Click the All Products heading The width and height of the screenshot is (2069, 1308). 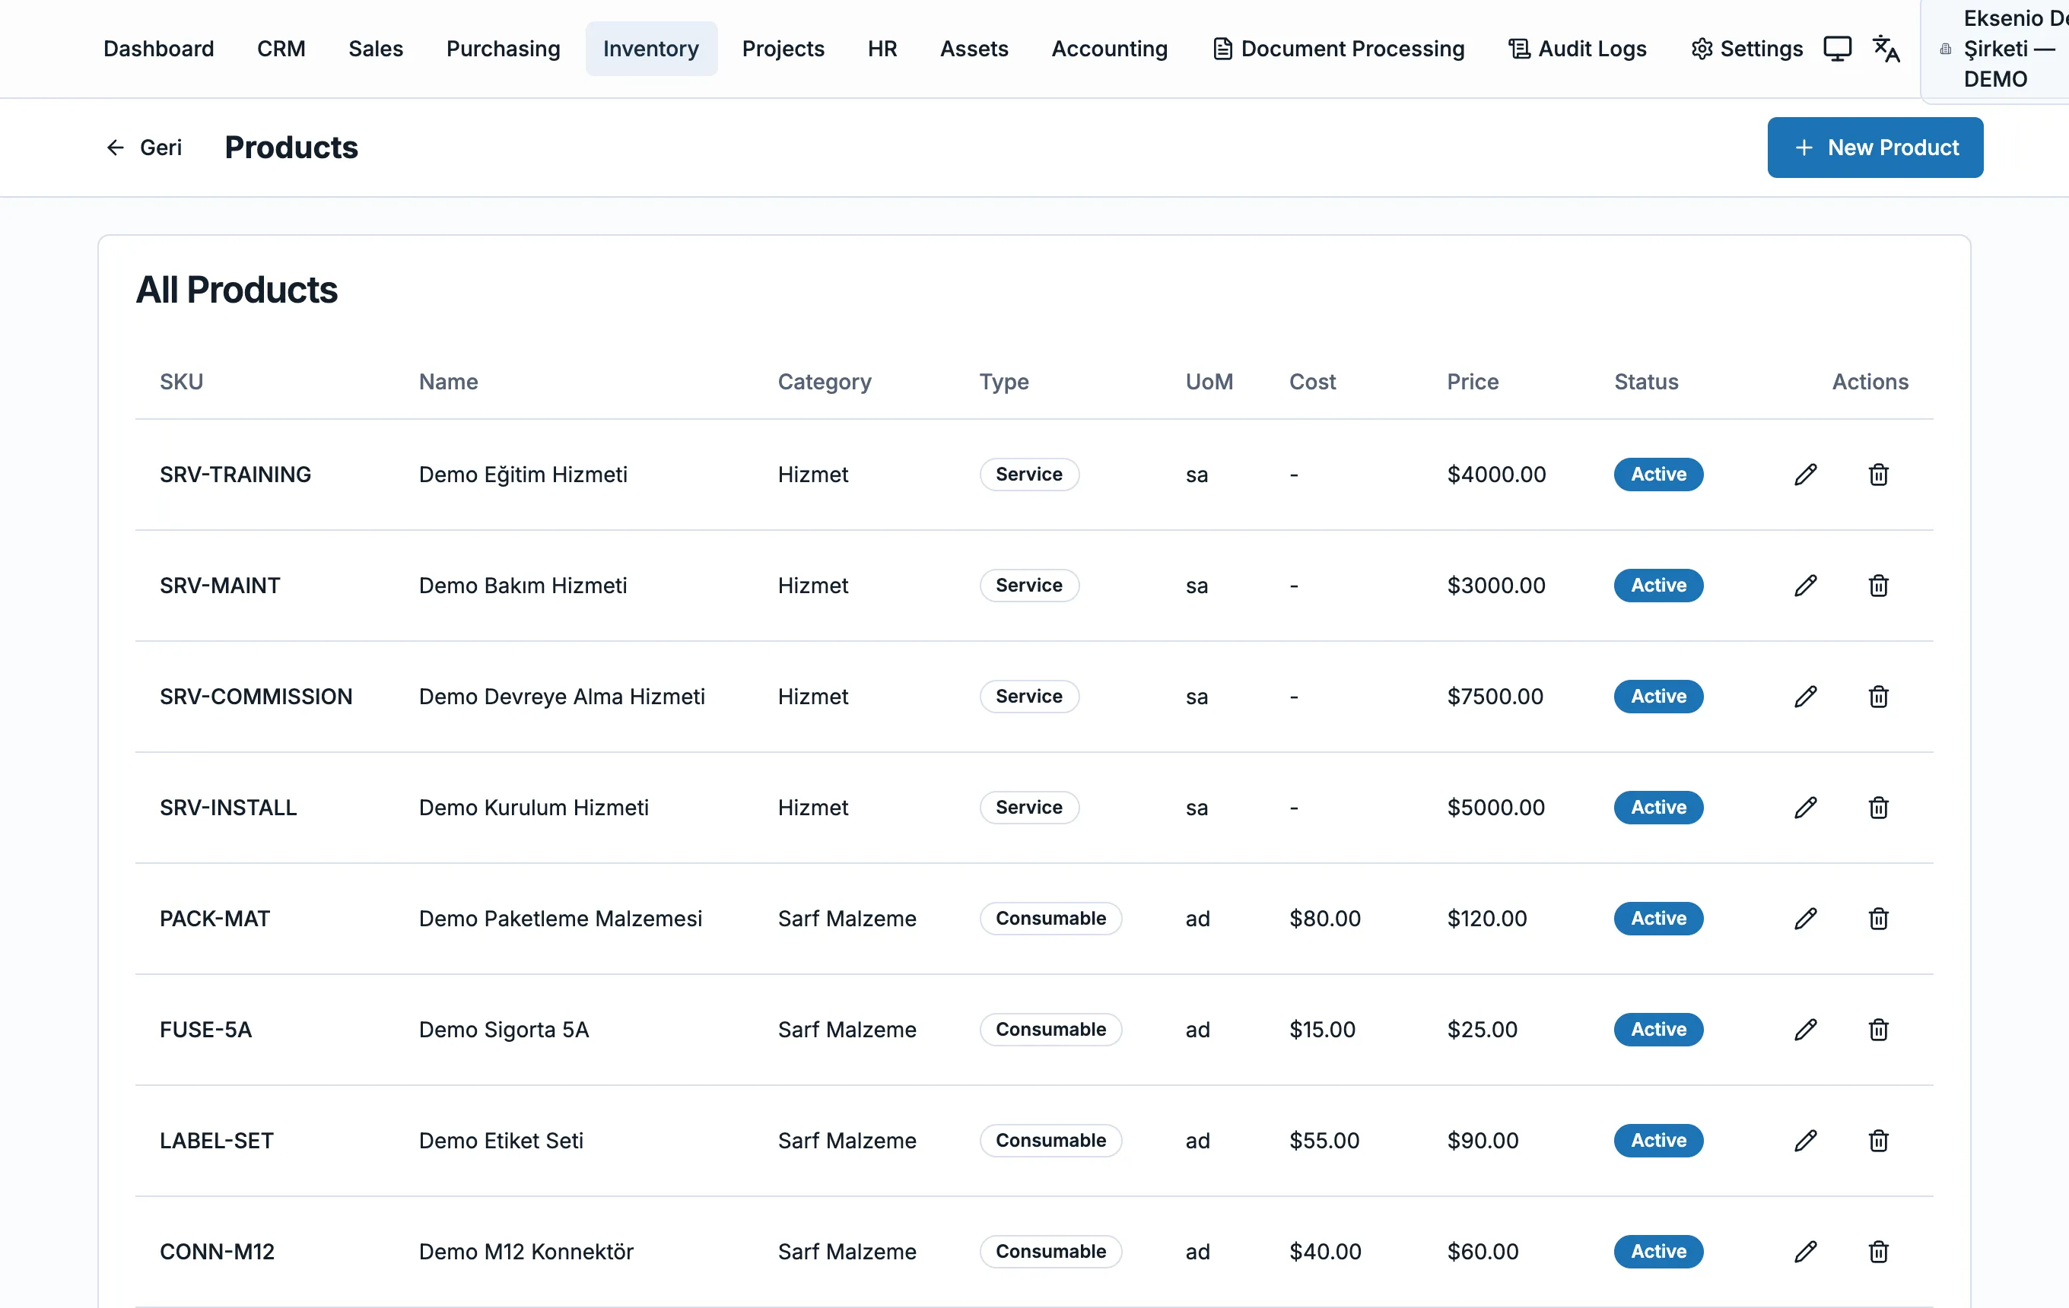pos(237,290)
